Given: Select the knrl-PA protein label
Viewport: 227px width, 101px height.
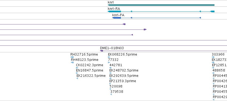Looking at the screenshot, I should pos(118,15).
